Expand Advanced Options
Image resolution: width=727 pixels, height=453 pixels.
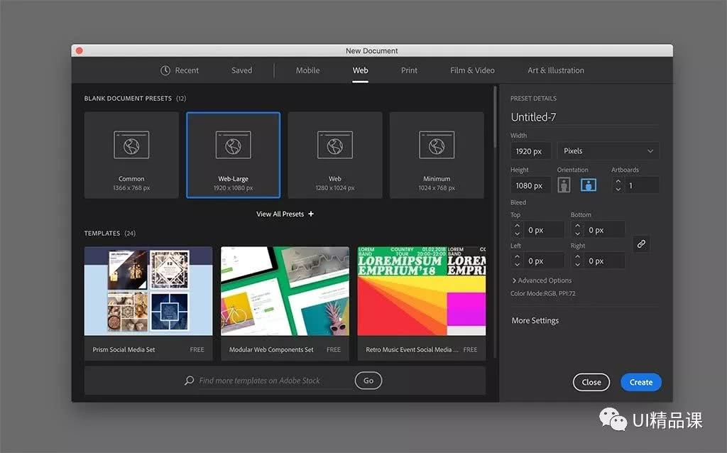[541, 280]
